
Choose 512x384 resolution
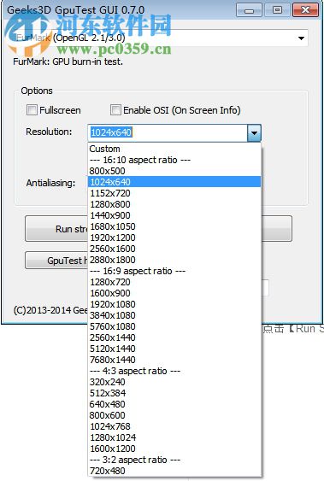pyautogui.click(x=174, y=393)
